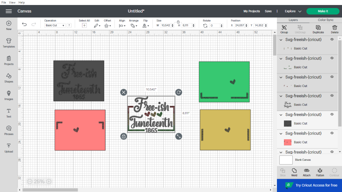Open the Flip dropdown
This screenshot has height=192, width=342.
(145, 26)
